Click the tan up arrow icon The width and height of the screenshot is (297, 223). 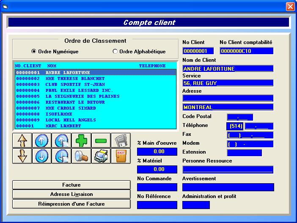coord(22,140)
